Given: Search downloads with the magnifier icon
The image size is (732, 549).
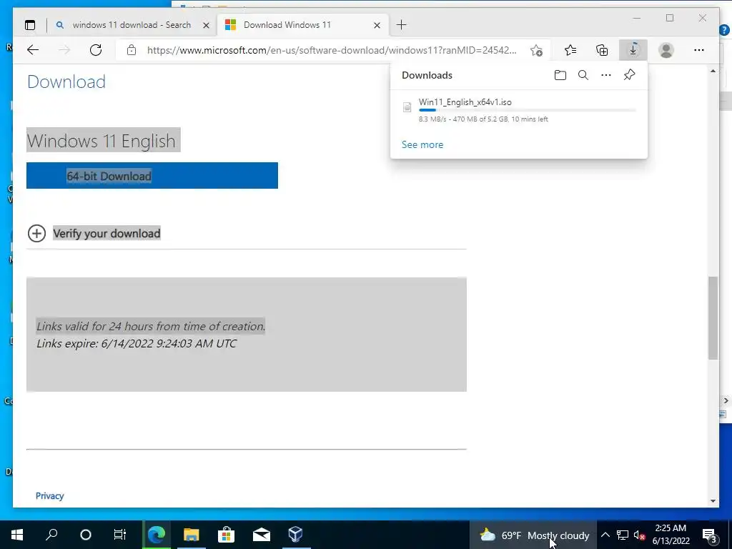Looking at the screenshot, I should 583,75.
